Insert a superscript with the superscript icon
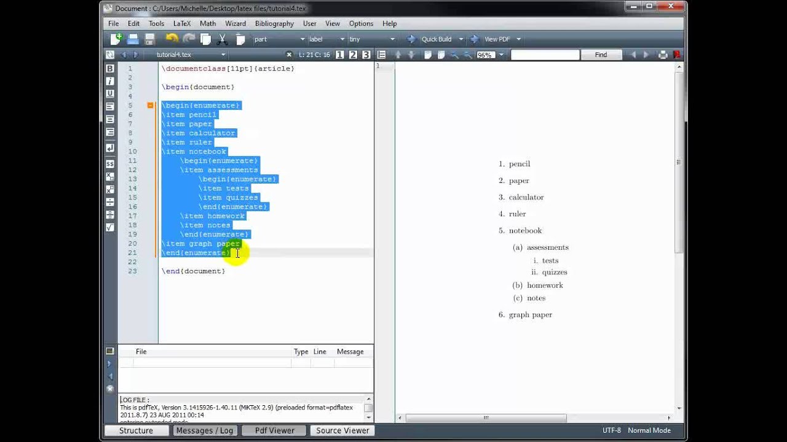This screenshot has width=787, height=442. (110, 190)
